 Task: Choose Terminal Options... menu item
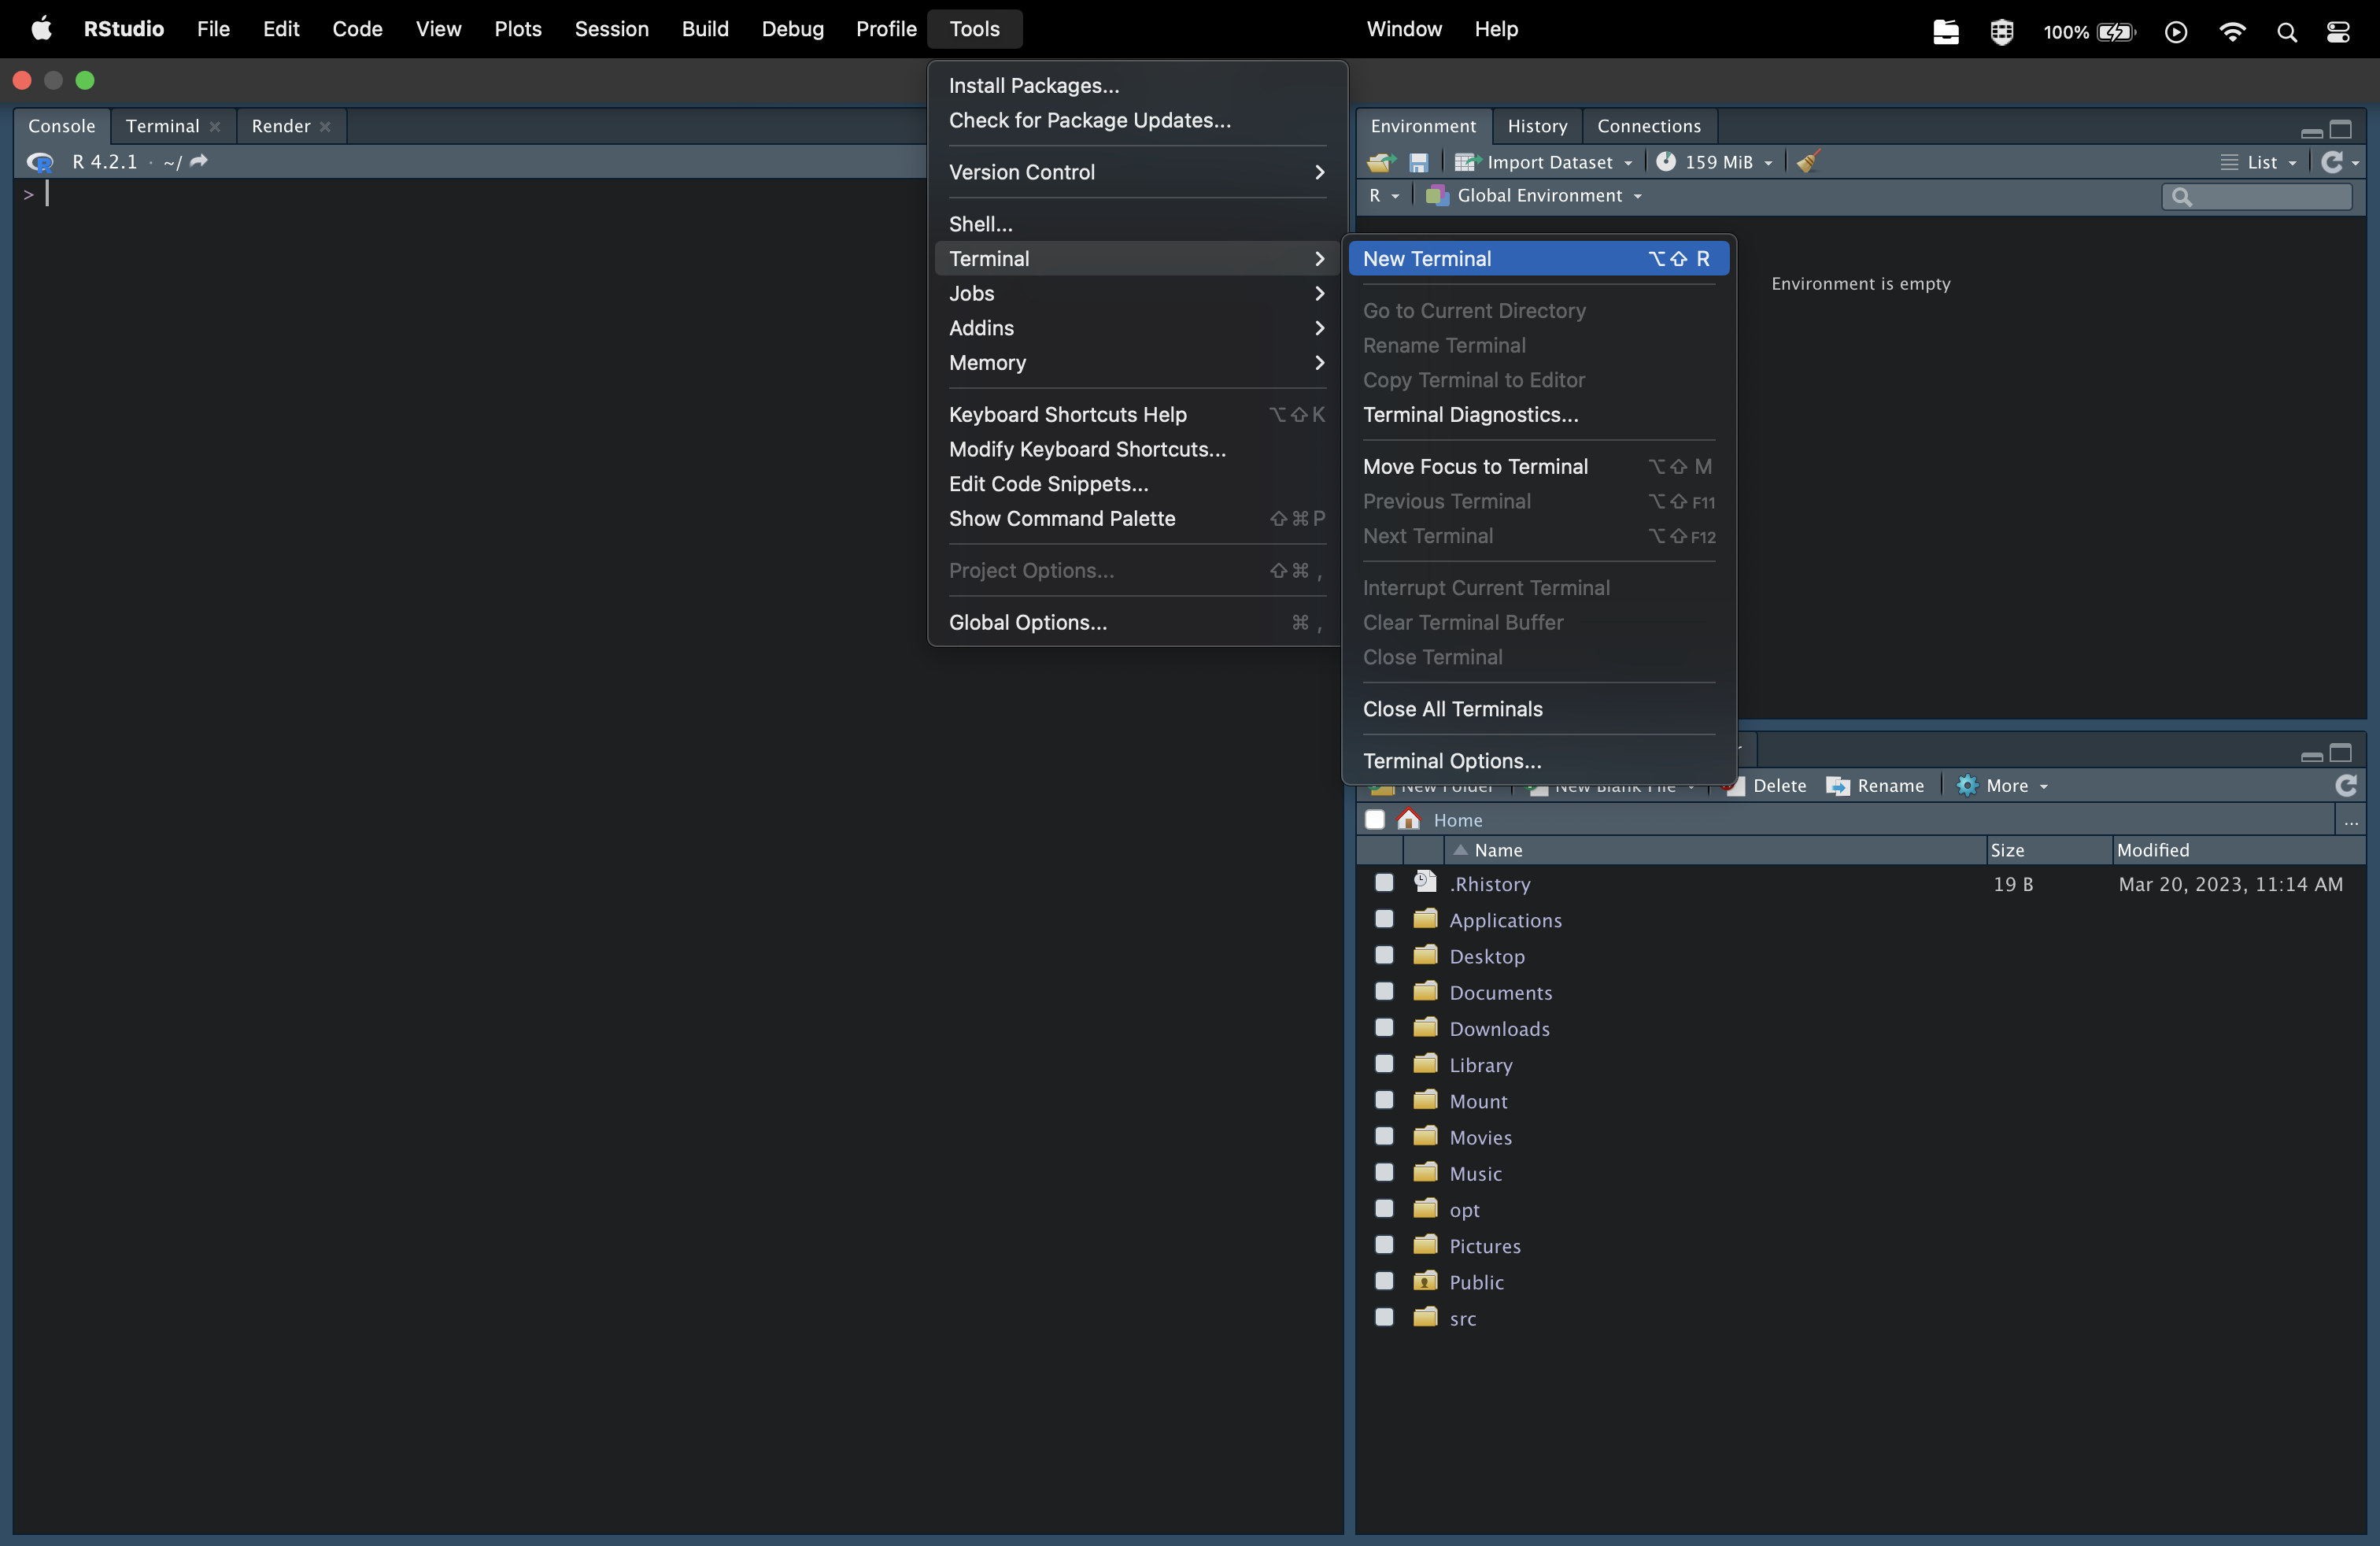click(1538, 761)
